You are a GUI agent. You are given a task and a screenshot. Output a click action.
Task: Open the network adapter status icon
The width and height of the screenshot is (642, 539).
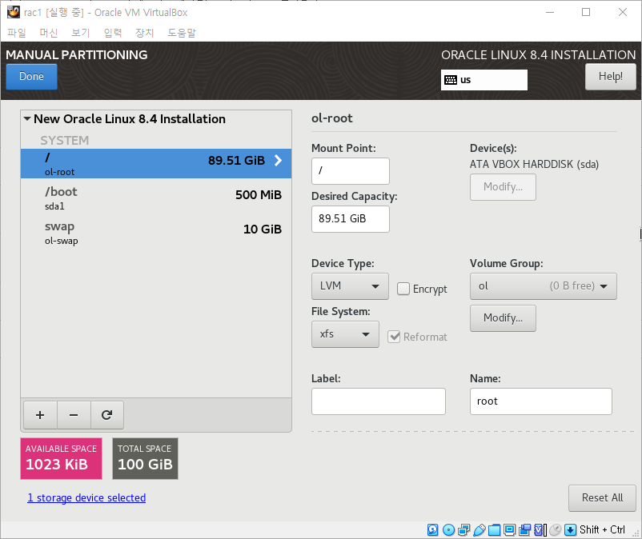pyautogui.click(x=464, y=530)
